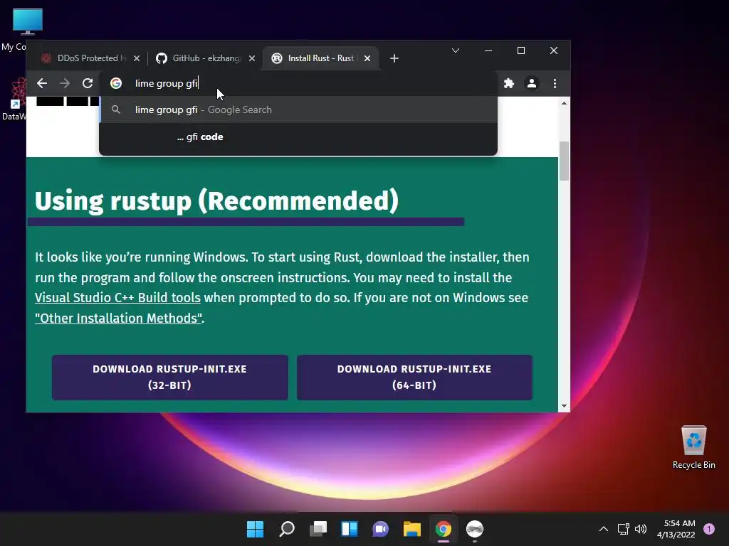
Task: Close the DDoS Protected tab
Action: coord(136,58)
